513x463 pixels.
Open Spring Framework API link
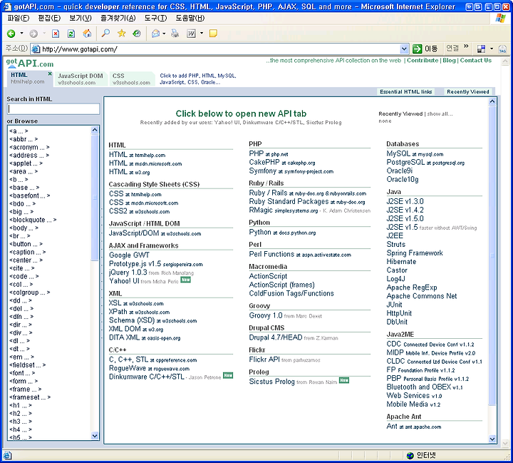[x=415, y=253]
